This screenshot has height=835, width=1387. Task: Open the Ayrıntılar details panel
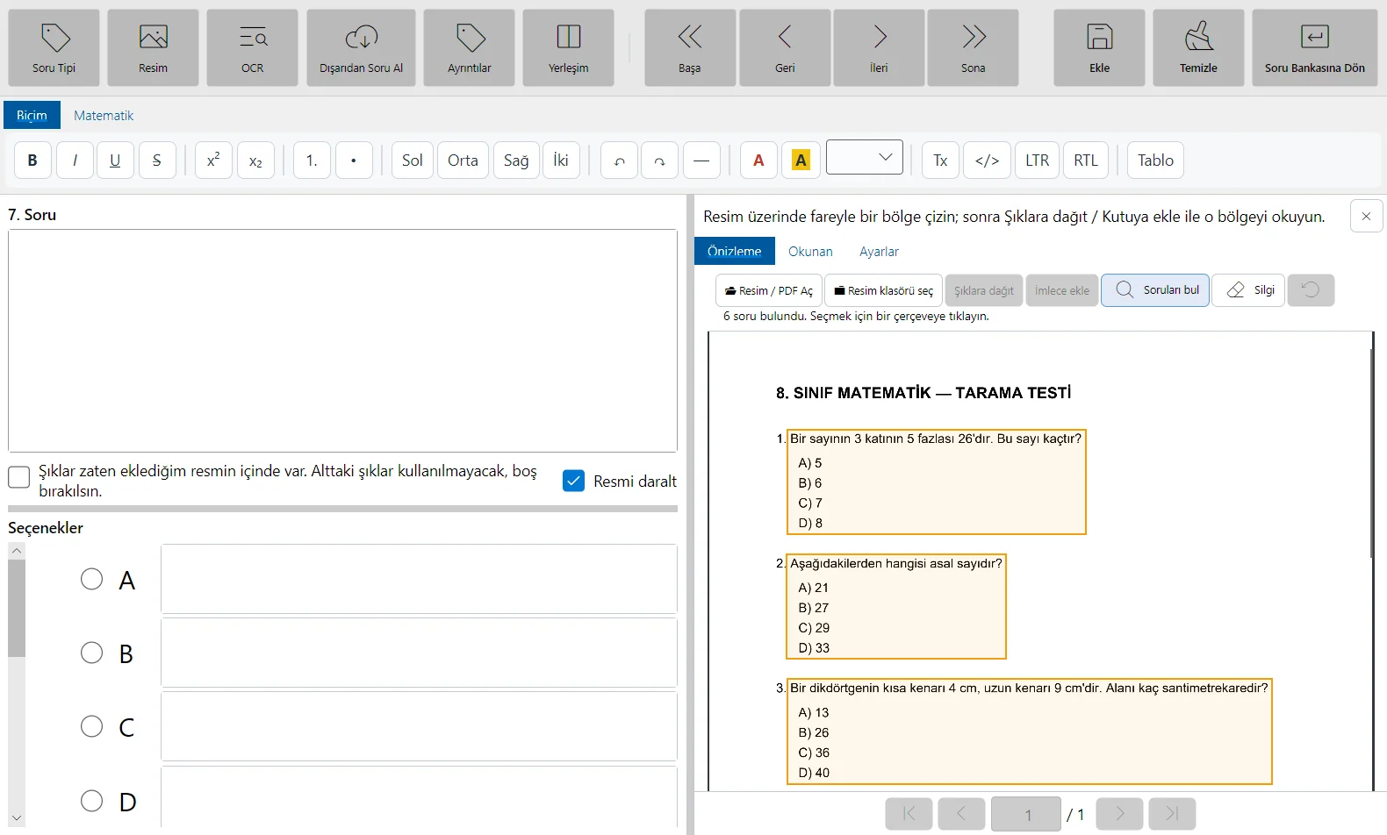(470, 48)
